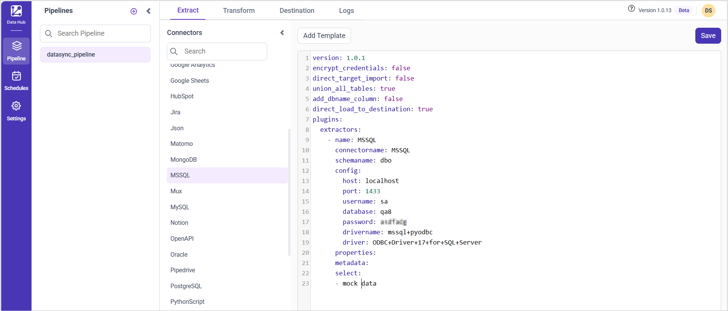Save the pipeline configuration
Viewport: 728px width, 311px height.
[708, 36]
